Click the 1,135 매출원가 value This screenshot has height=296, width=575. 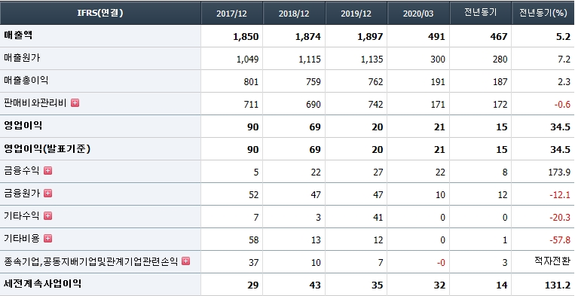(x=372, y=59)
